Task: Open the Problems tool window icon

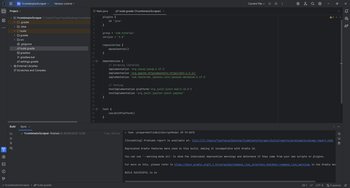Action: [3, 172]
